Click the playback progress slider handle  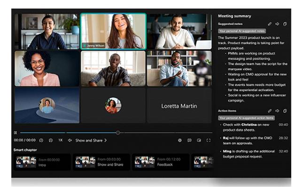tap(118, 133)
